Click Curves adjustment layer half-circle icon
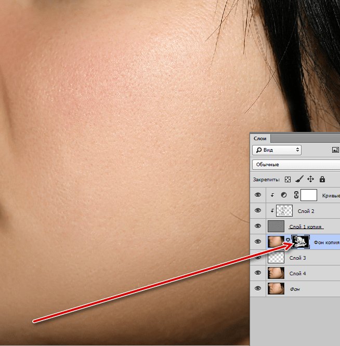 click(x=284, y=195)
